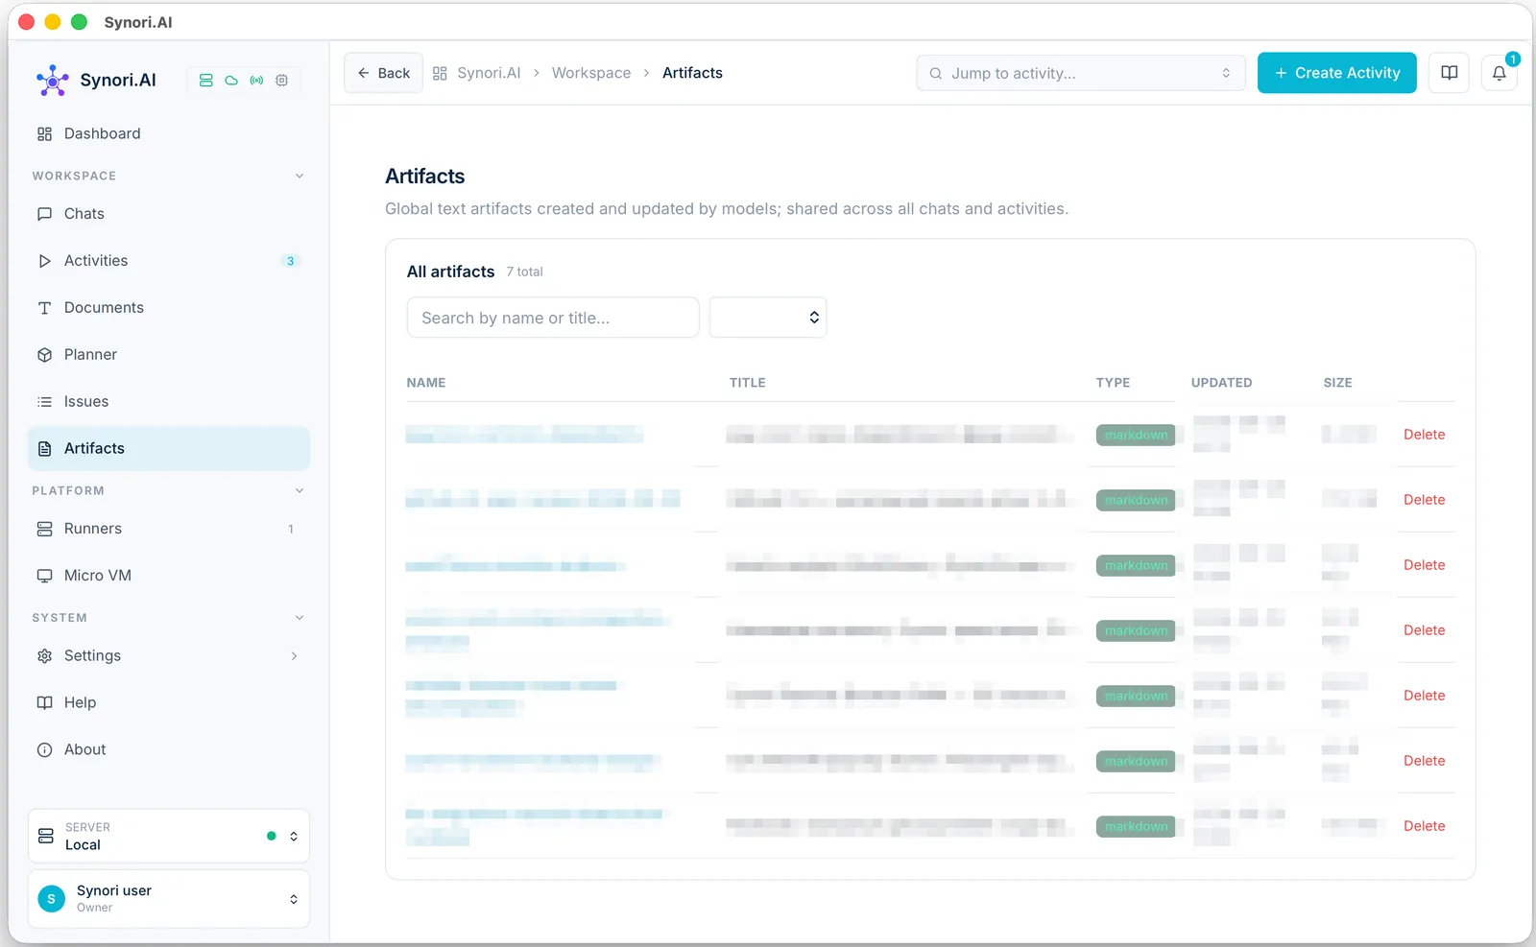1536x947 pixels.
Task: Click the gray CPU chip status icon
Action: coord(282,81)
